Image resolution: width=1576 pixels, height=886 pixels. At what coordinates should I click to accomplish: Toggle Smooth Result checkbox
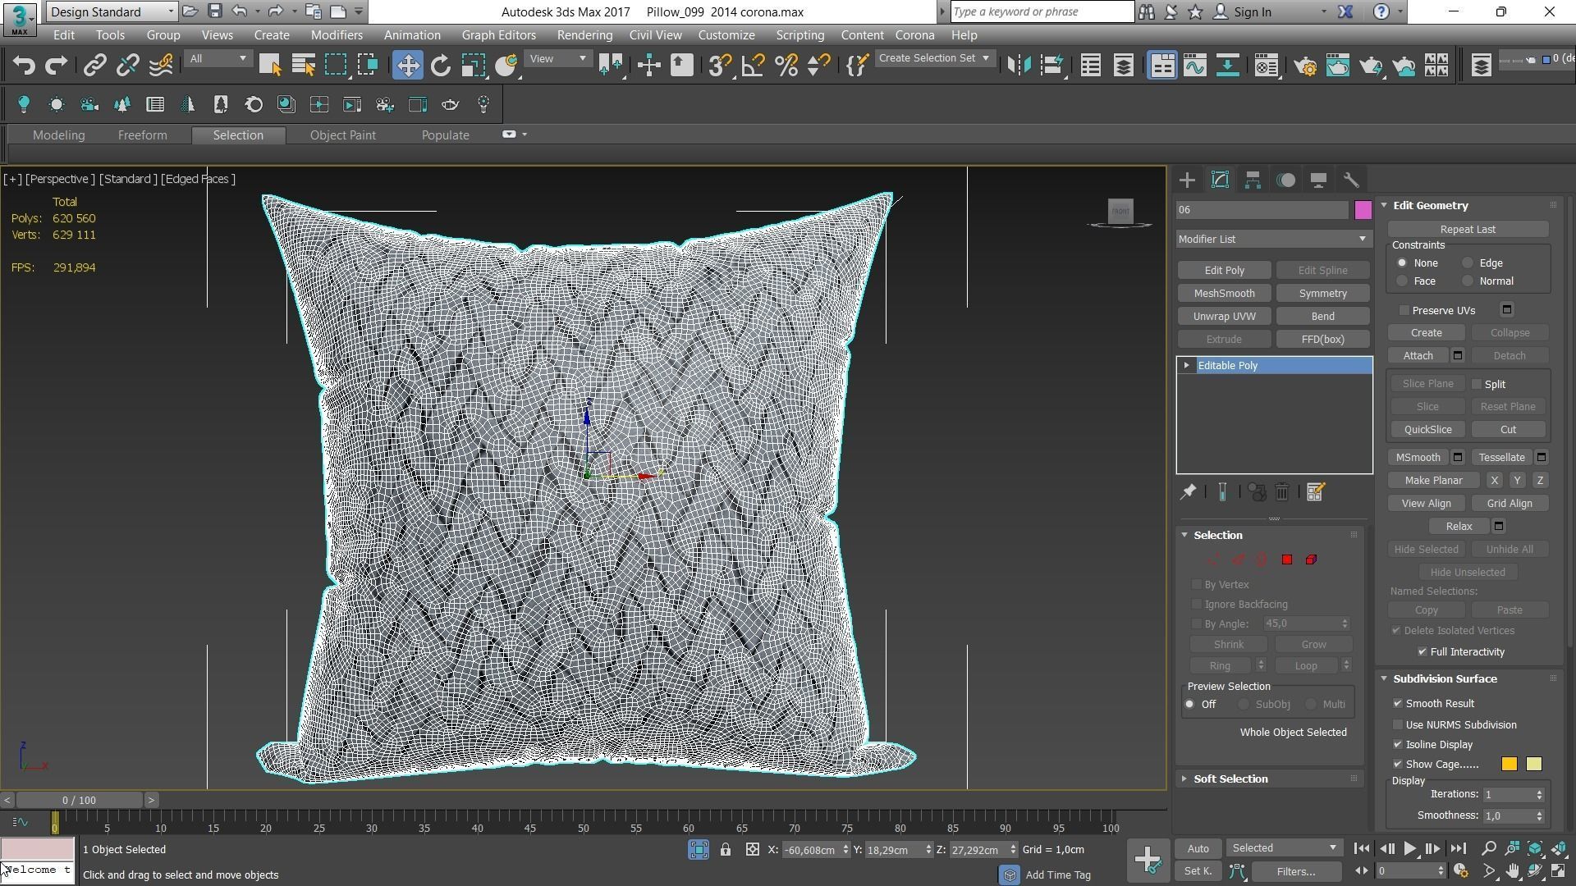pyautogui.click(x=1398, y=704)
